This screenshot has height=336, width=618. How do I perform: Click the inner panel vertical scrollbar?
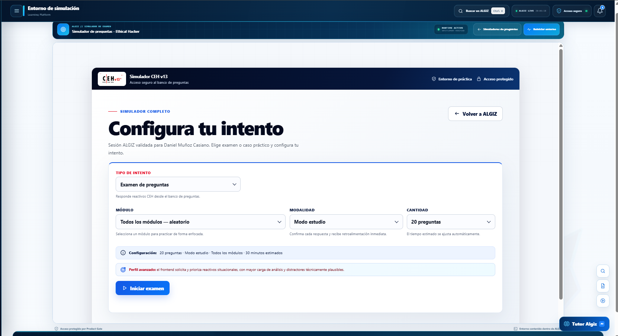561,174
